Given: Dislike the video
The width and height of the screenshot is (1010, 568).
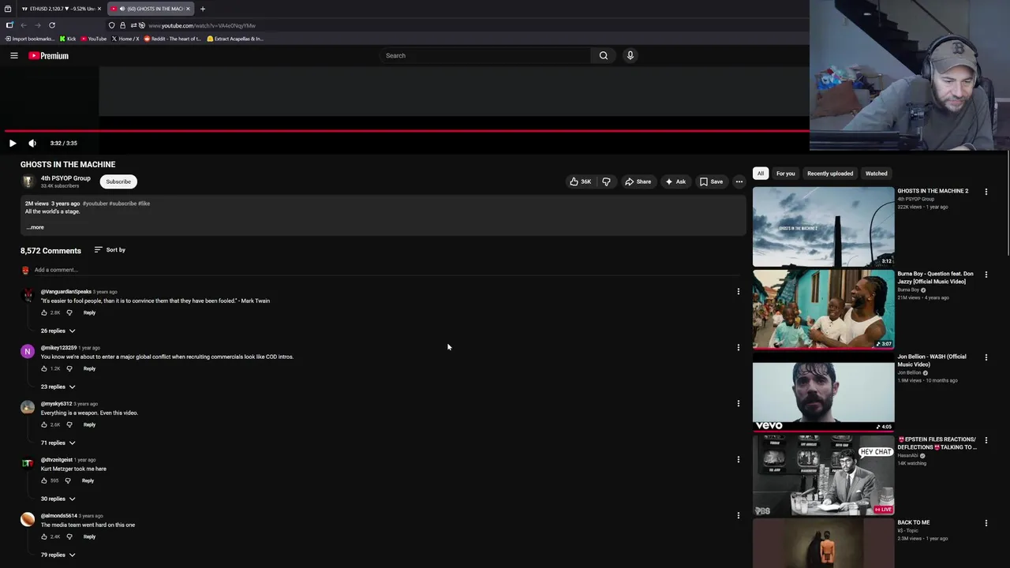Looking at the screenshot, I should tap(606, 181).
